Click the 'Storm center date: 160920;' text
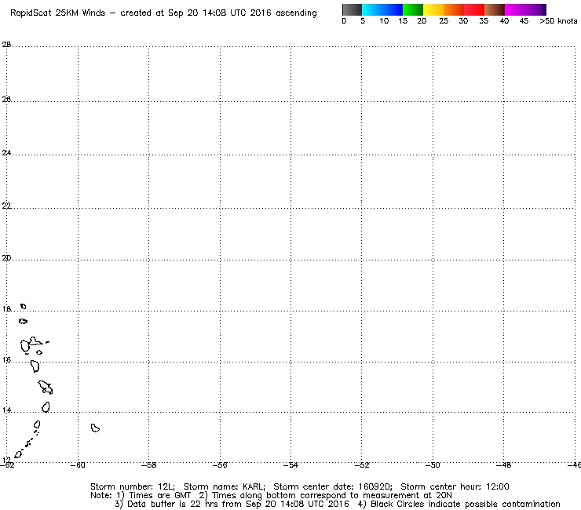581x510 pixels. [x=333, y=486]
